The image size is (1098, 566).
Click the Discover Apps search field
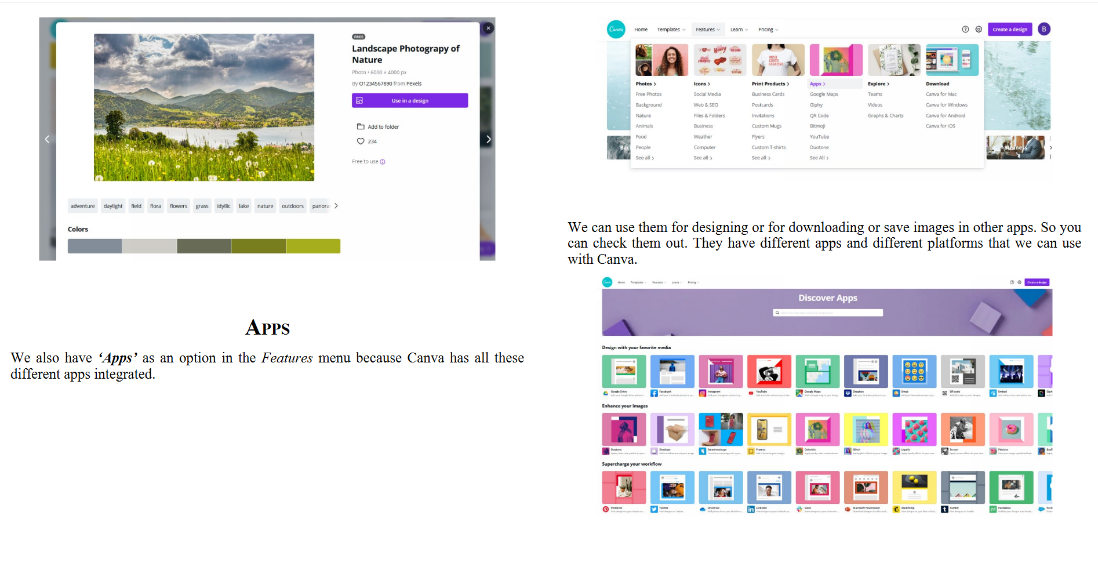click(828, 313)
